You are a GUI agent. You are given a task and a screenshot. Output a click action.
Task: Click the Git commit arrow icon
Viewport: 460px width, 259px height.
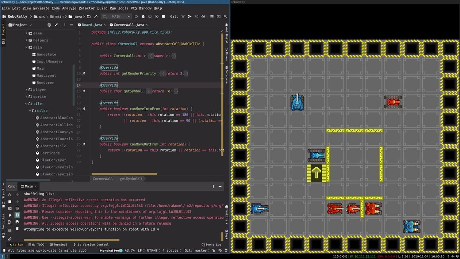(x=189, y=16)
